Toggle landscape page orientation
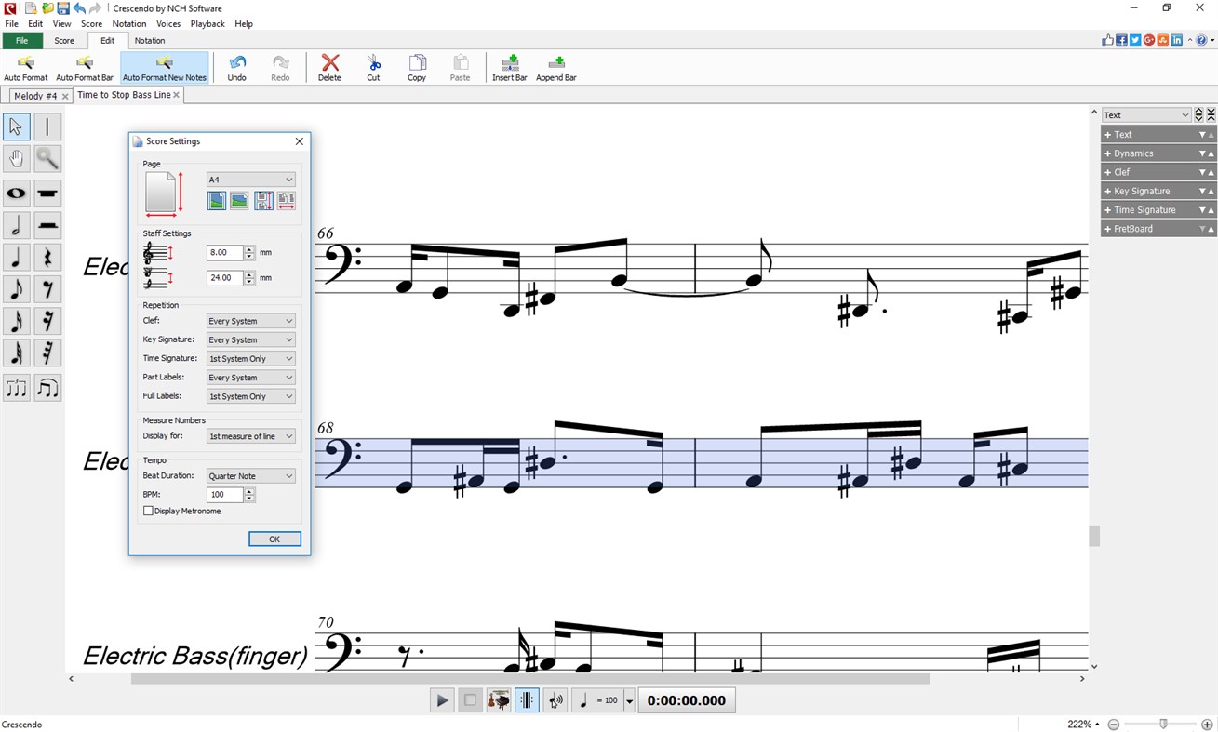Image resolution: width=1218 pixels, height=732 pixels. point(238,200)
